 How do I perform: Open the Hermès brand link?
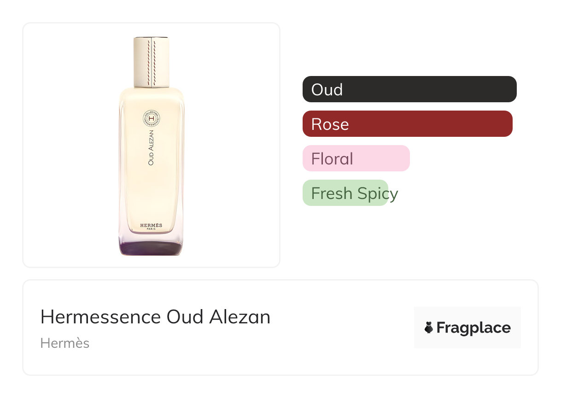pyautogui.click(x=65, y=343)
